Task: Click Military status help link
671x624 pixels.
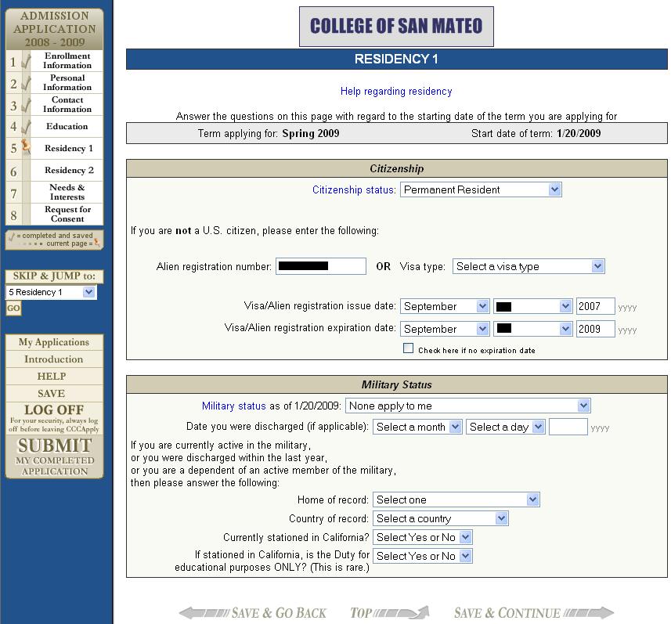Action: 233,406
